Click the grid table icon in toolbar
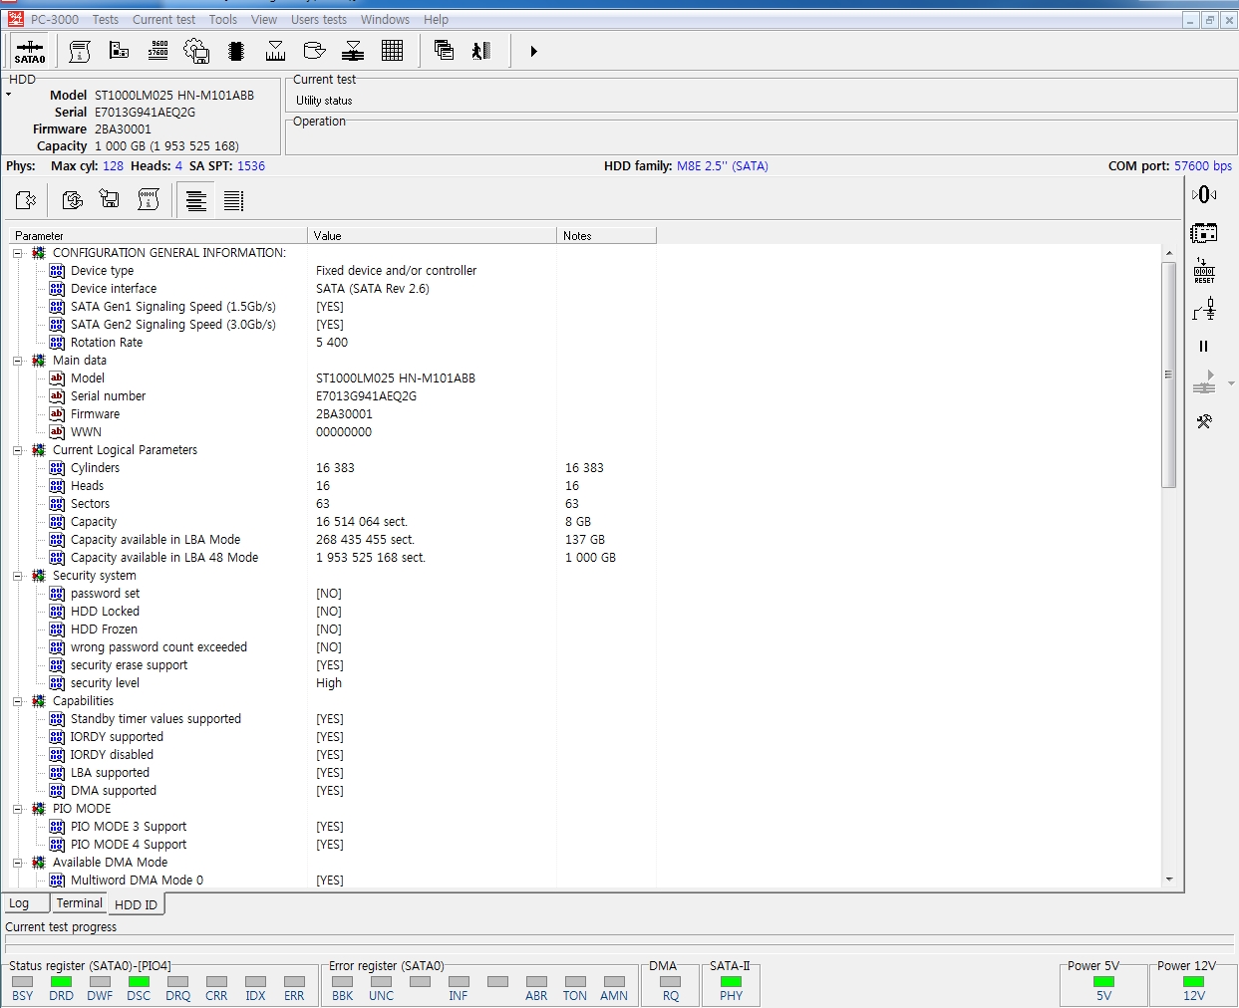This screenshot has width=1239, height=1008. [392, 51]
